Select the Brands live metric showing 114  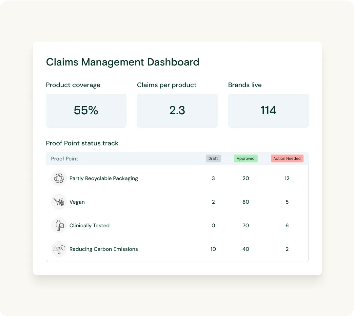(x=268, y=110)
